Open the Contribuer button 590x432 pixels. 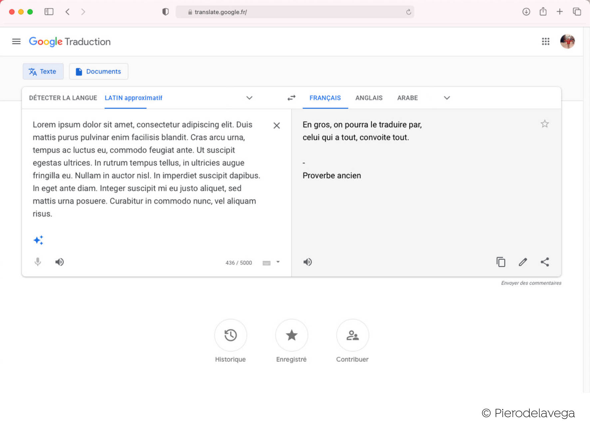(353, 335)
